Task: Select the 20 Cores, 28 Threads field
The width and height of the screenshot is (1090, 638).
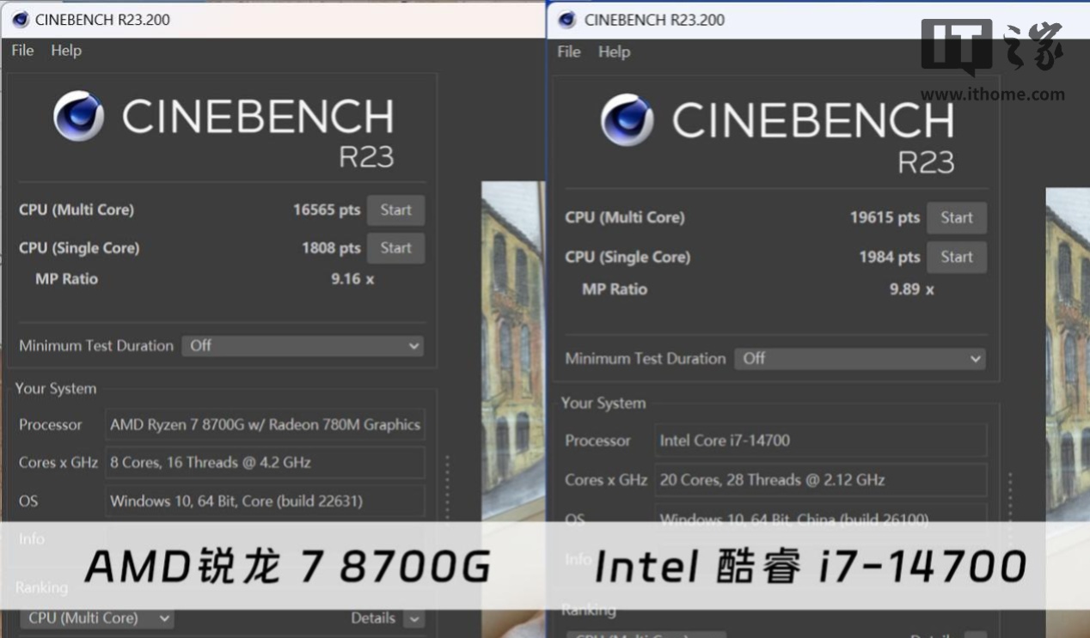Action: 819,480
